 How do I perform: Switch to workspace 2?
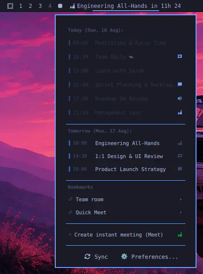click(x=30, y=6)
